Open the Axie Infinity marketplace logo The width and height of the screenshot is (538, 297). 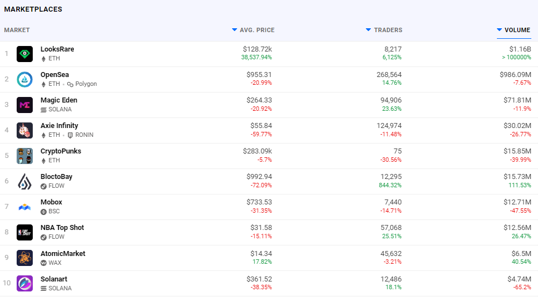pyautogui.click(x=24, y=131)
